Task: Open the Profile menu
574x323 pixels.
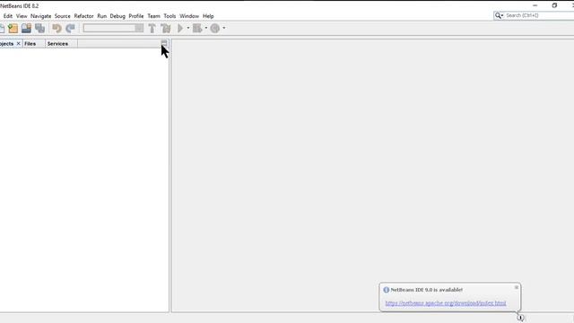Action: pos(136,16)
